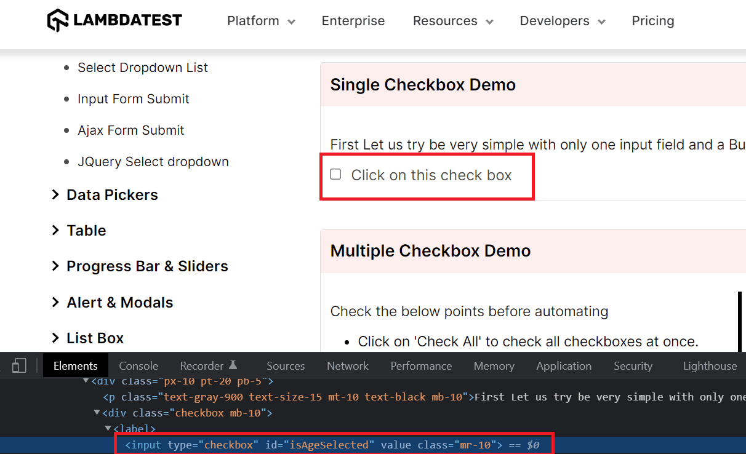
Task: Go to the Pricing page
Action: pos(652,20)
